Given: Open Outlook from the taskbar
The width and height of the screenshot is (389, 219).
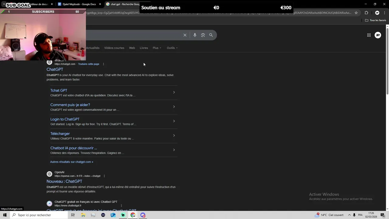Looking at the screenshot, I should [113, 215].
